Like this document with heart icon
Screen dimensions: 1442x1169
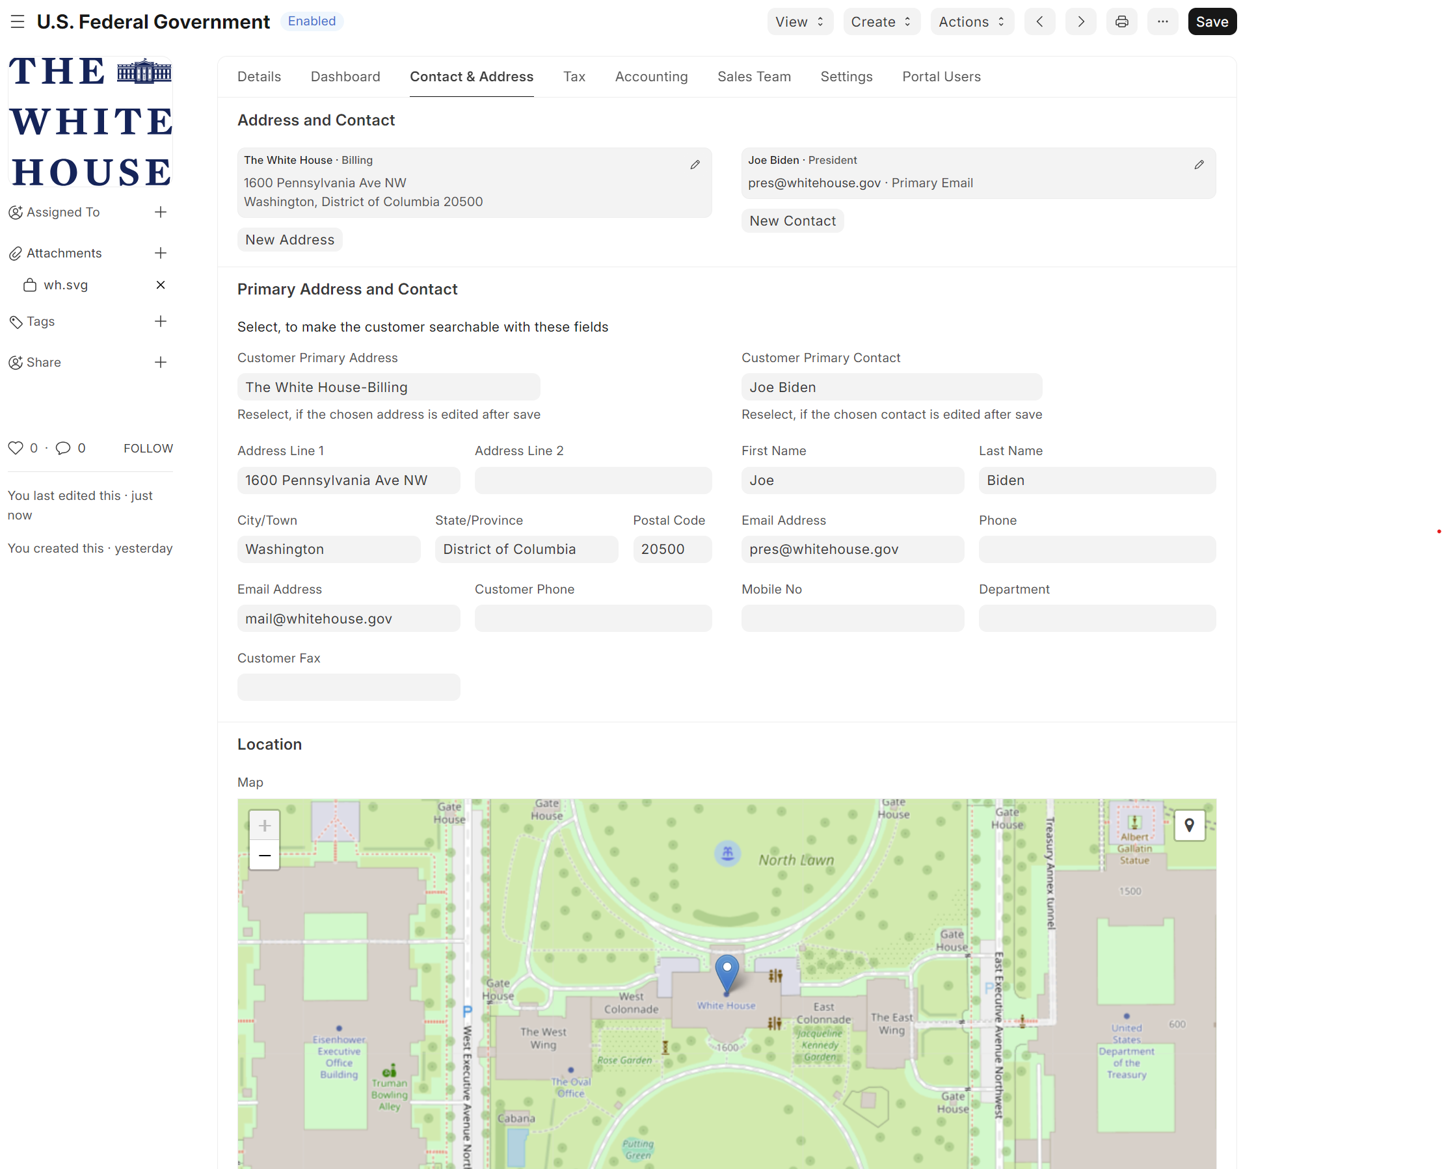(16, 448)
